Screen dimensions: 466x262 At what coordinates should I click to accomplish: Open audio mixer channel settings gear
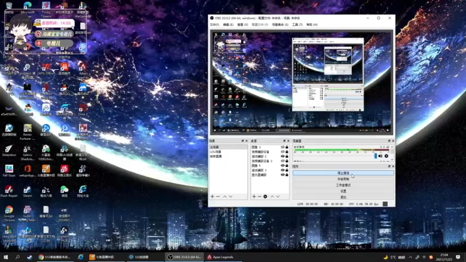click(x=386, y=156)
